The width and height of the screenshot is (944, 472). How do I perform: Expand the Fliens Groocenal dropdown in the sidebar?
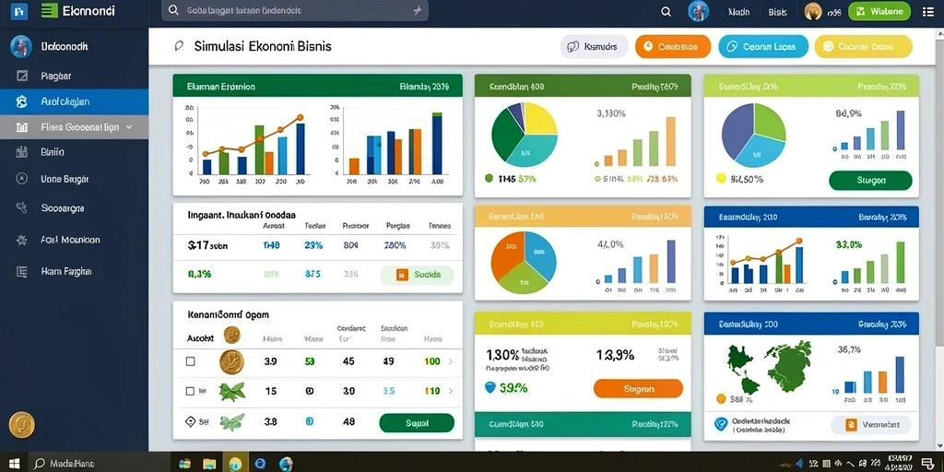point(74,127)
